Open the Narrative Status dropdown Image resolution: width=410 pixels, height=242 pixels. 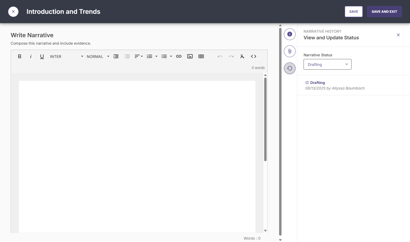pos(328,64)
